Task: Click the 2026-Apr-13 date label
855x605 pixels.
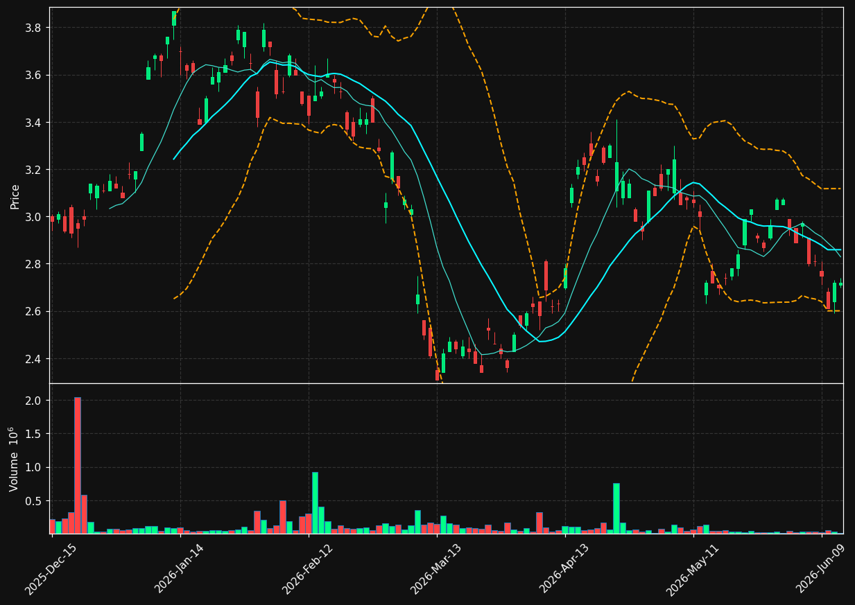Action: pos(564,568)
